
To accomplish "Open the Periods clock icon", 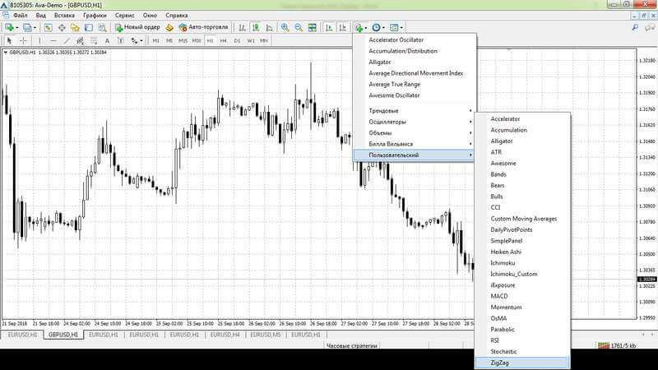I will (x=376, y=28).
